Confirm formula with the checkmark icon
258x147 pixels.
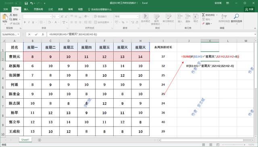[36, 34]
